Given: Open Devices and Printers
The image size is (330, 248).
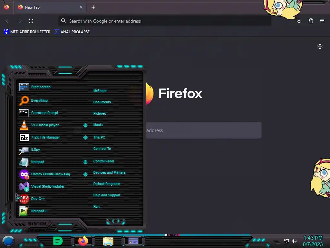Looking at the screenshot, I should click(110, 172).
